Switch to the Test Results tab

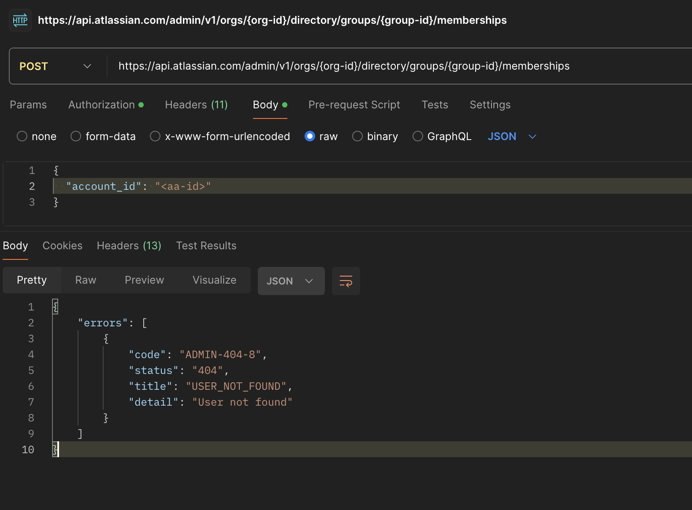tap(206, 246)
